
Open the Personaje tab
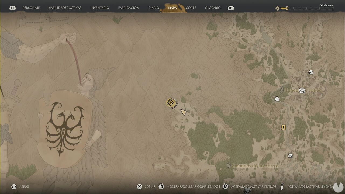(31, 8)
